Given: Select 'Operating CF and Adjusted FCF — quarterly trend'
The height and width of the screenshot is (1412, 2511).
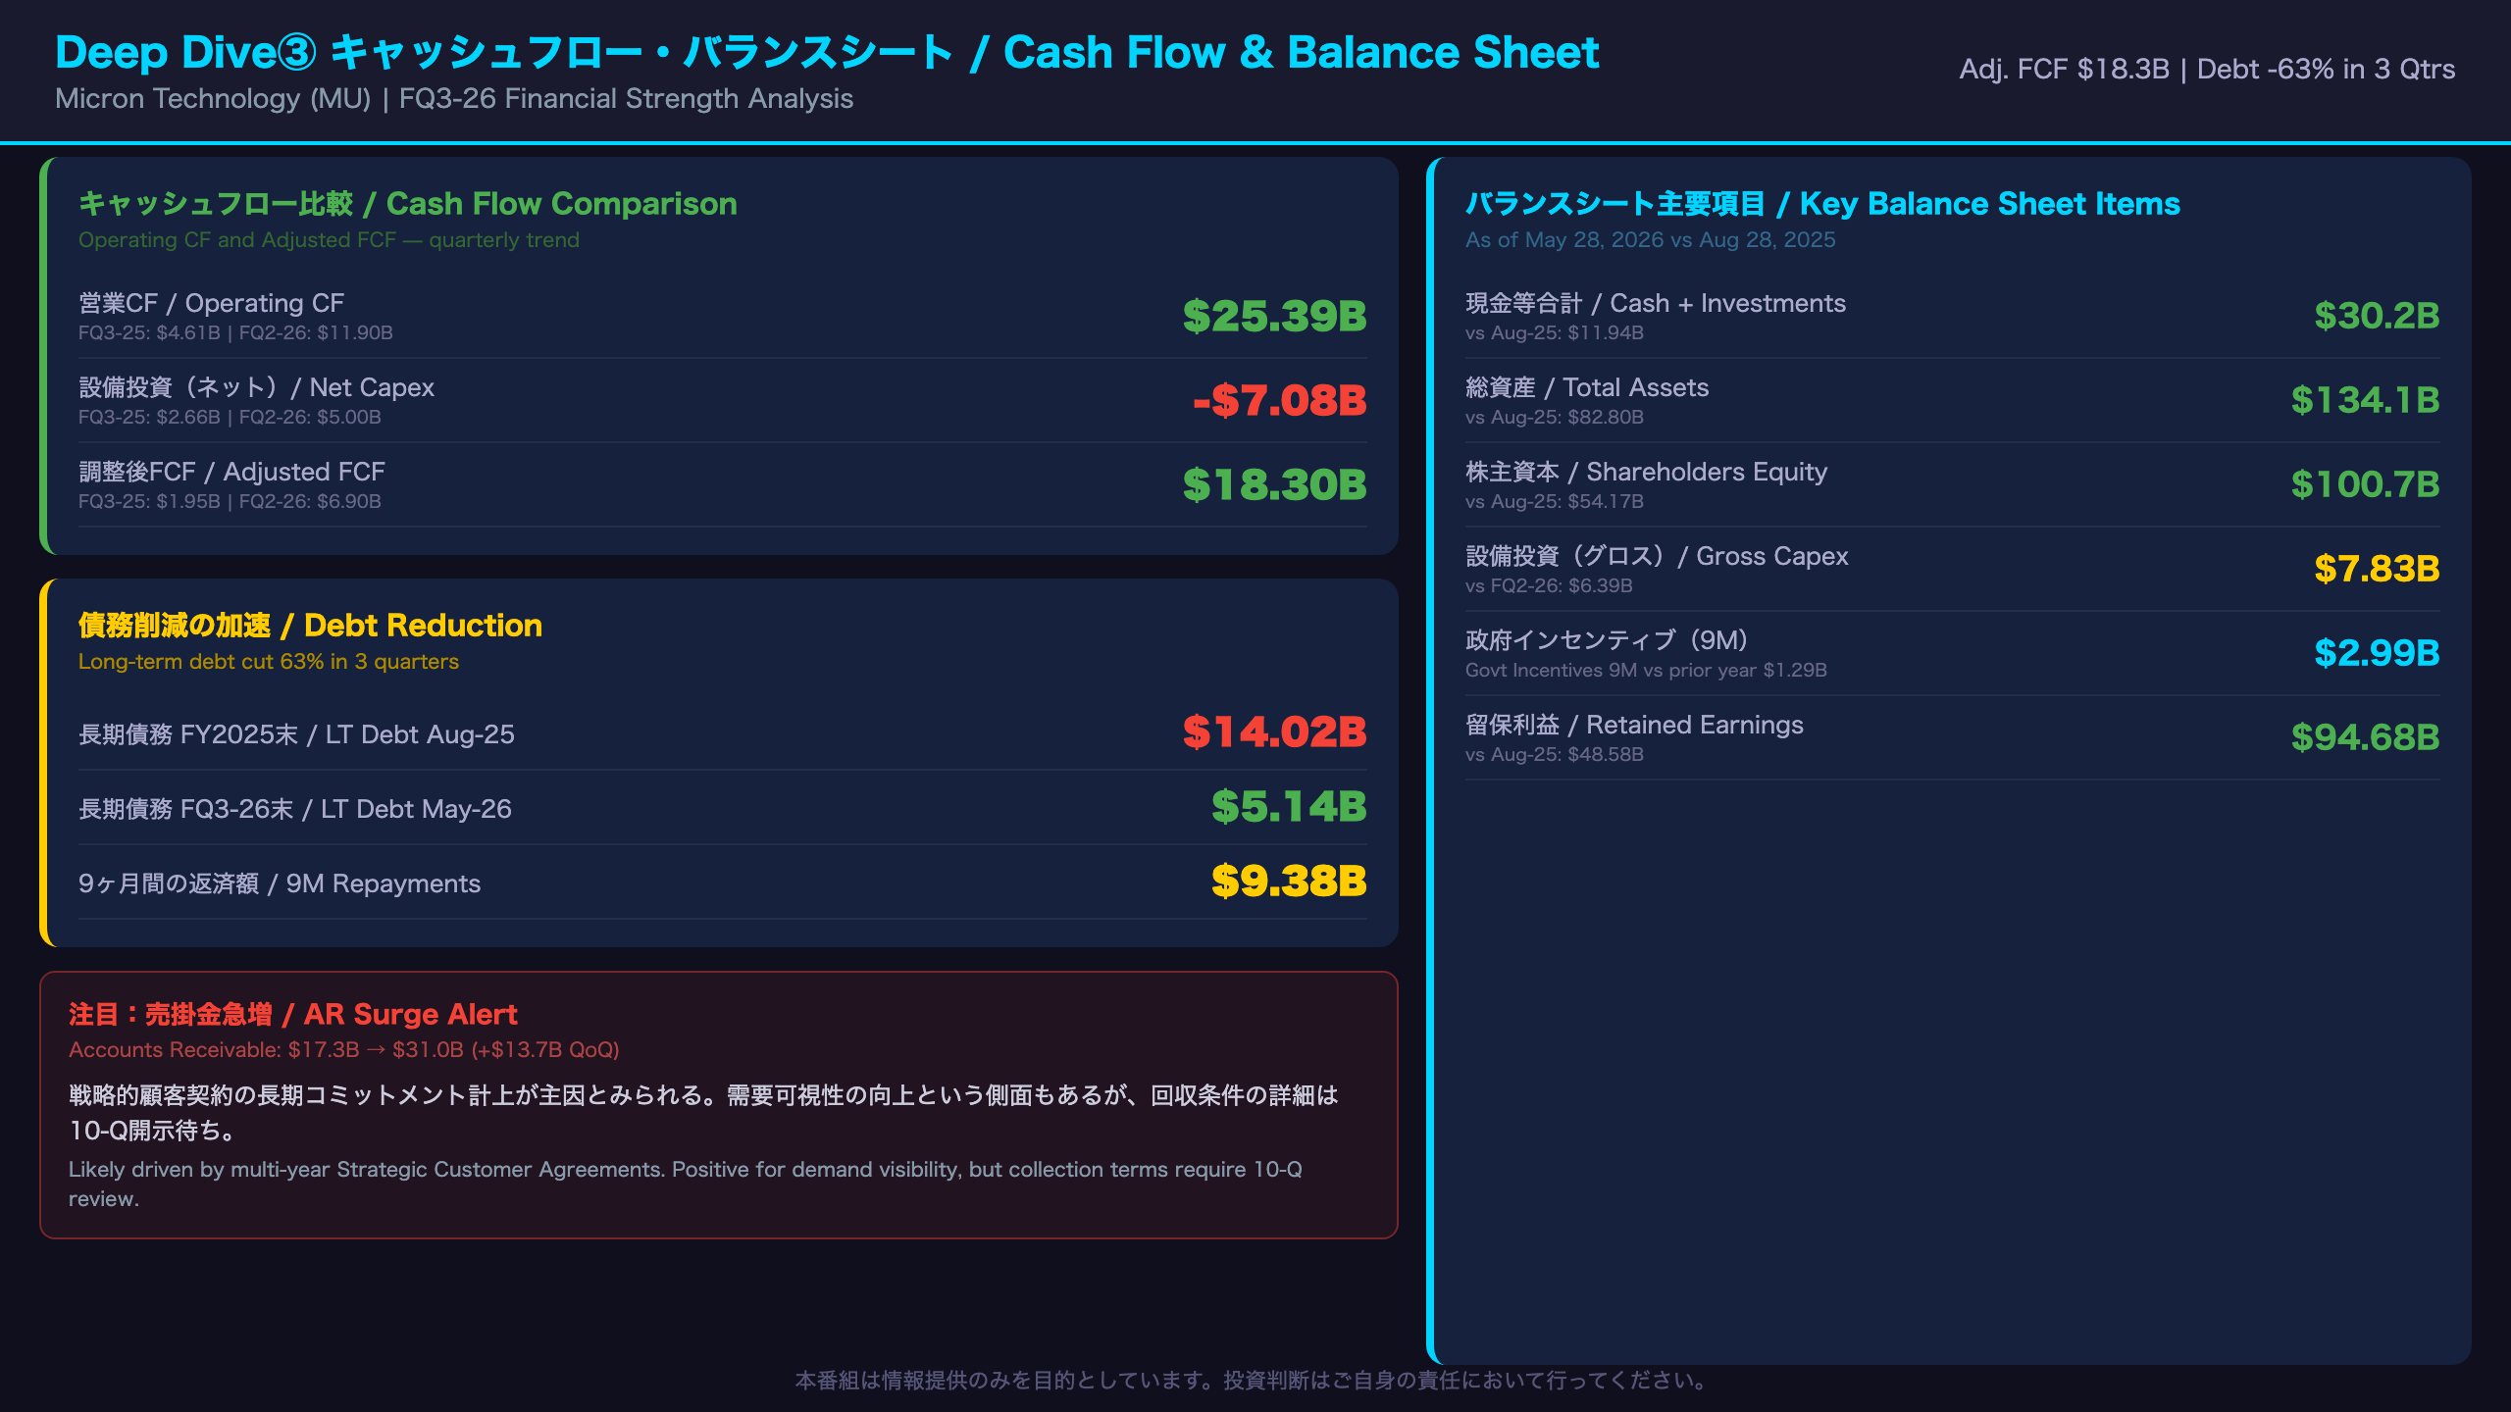Looking at the screenshot, I should click(329, 240).
